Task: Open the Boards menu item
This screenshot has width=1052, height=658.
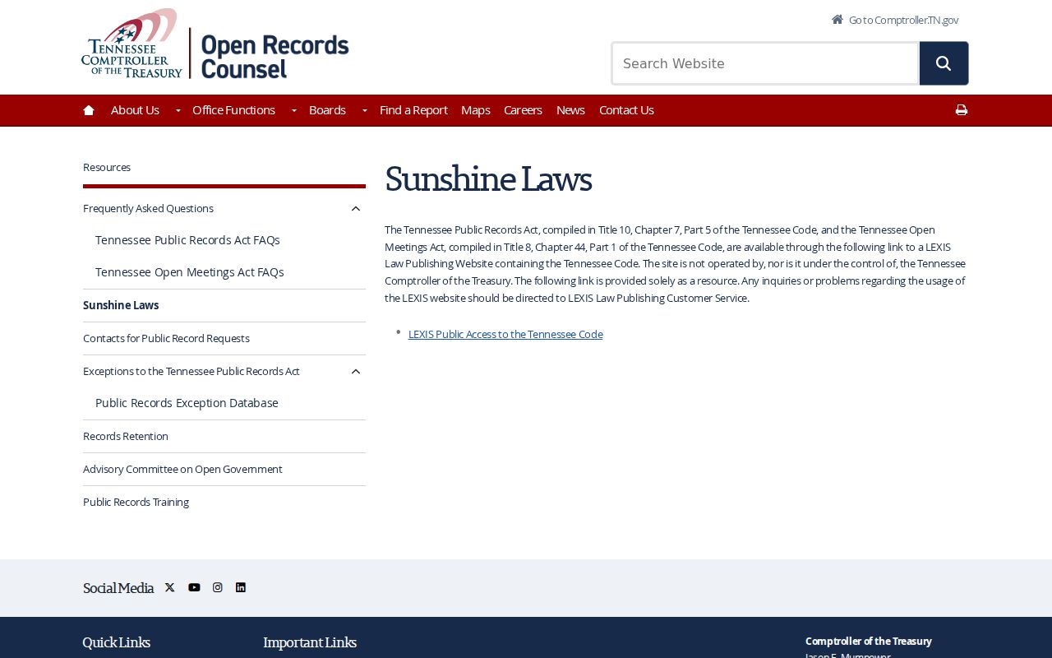Action: [x=327, y=110]
